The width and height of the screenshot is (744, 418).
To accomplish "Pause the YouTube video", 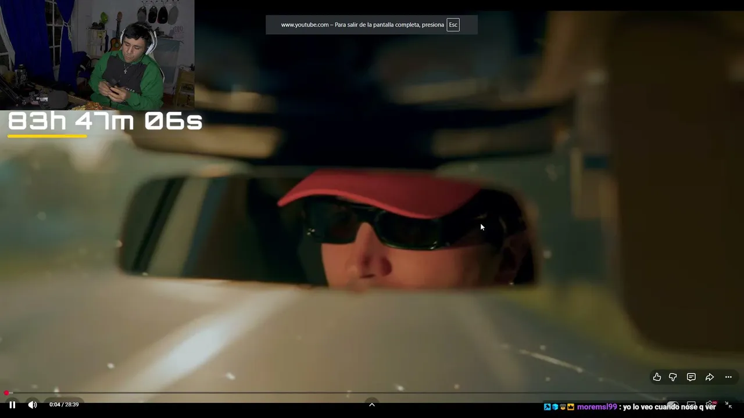I will click(12, 405).
